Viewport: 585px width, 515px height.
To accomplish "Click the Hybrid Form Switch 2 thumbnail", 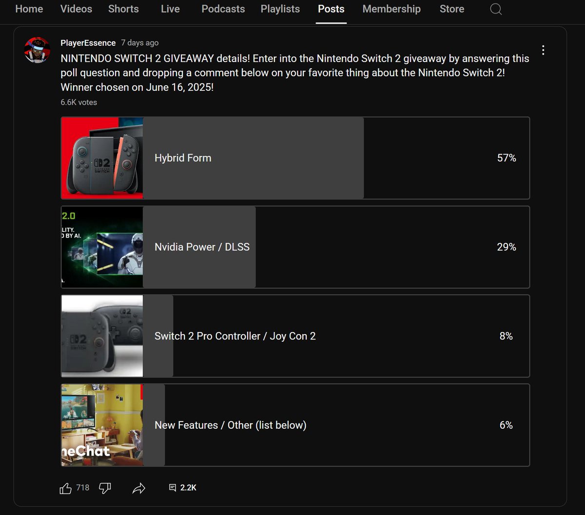I will pos(102,158).
